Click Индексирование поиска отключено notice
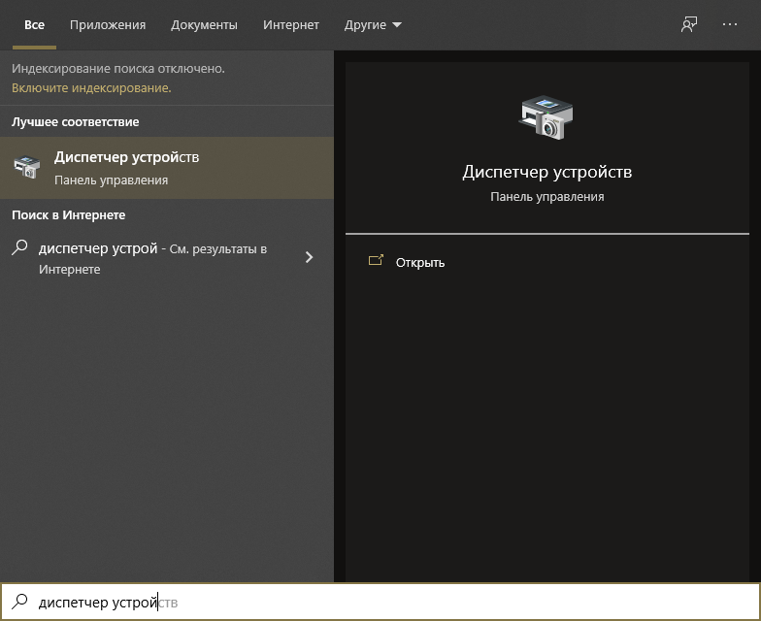Viewport: 761px width, 621px height. point(118,68)
